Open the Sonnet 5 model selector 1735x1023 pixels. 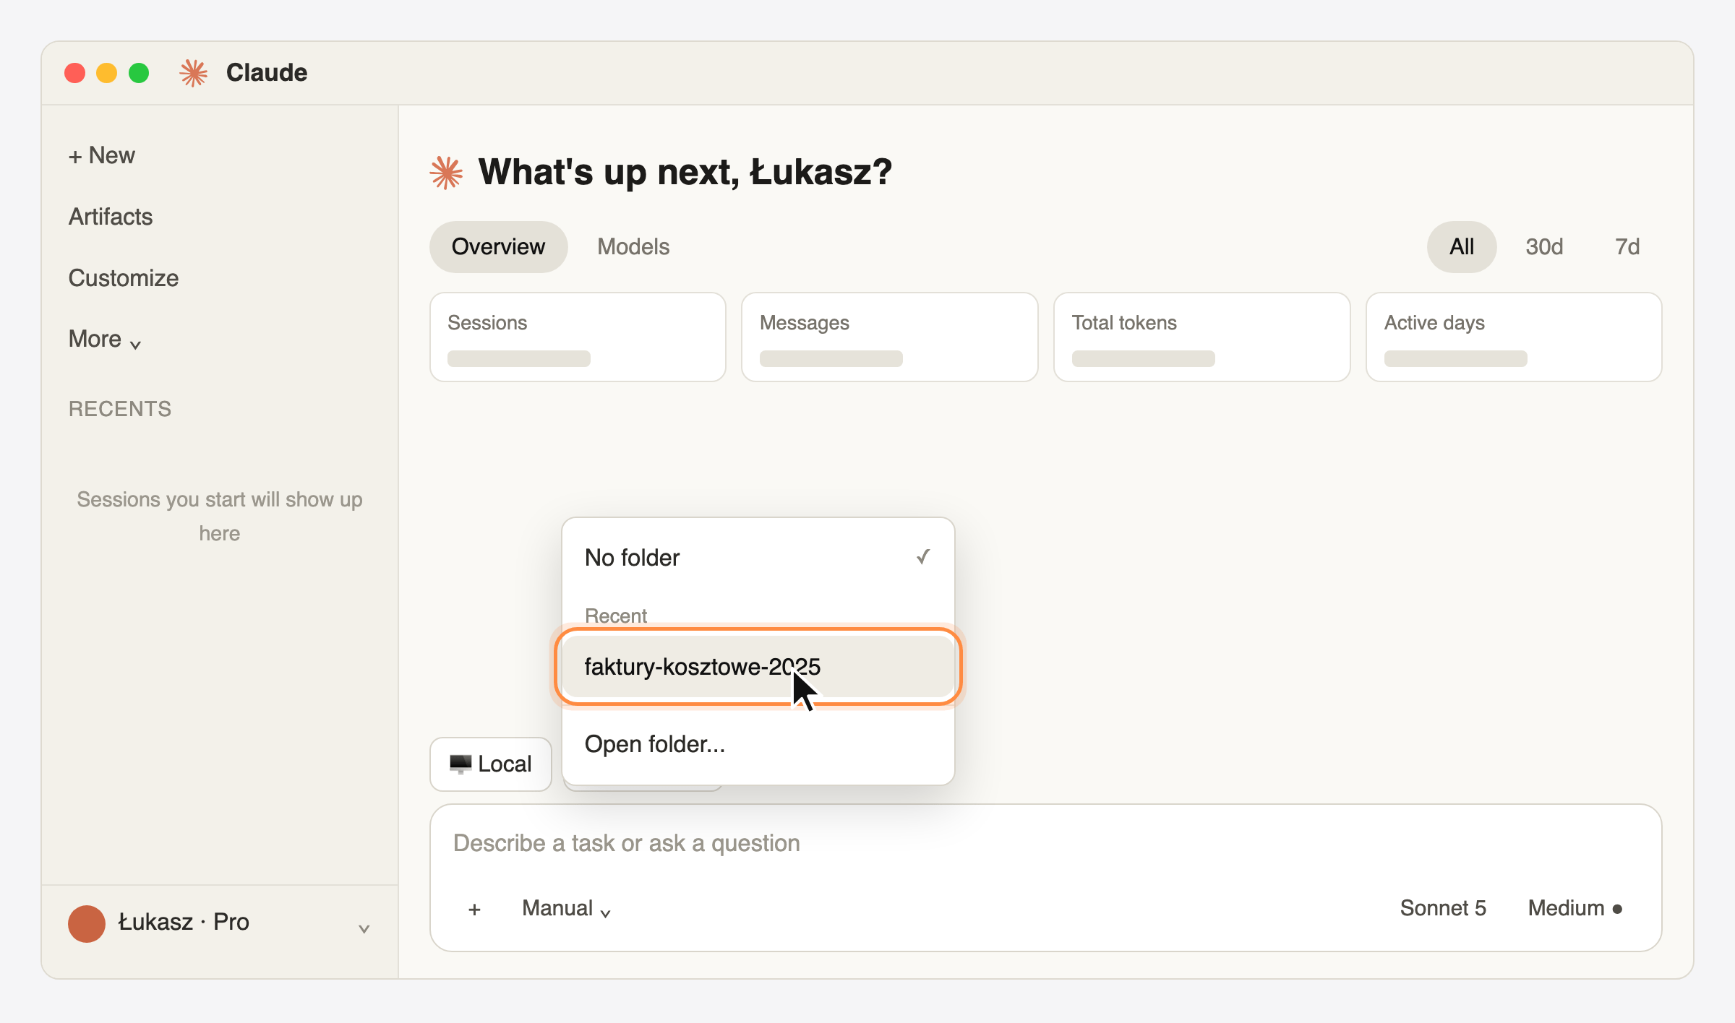pyautogui.click(x=1443, y=909)
